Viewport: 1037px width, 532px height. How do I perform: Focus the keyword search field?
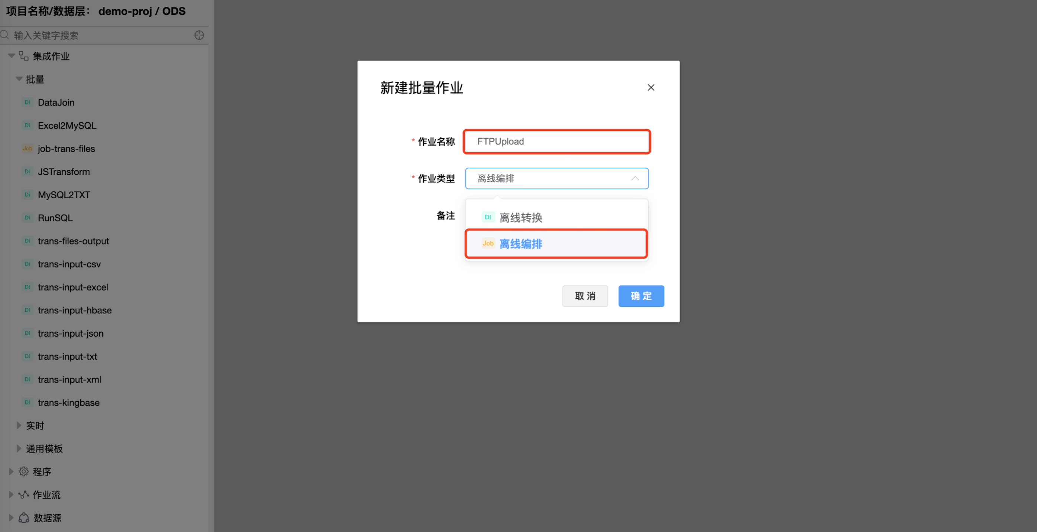pyautogui.click(x=103, y=35)
